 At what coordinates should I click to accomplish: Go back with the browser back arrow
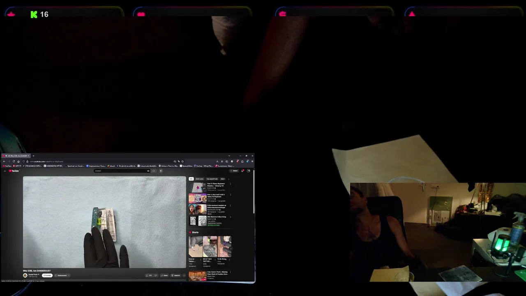coord(4,162)
